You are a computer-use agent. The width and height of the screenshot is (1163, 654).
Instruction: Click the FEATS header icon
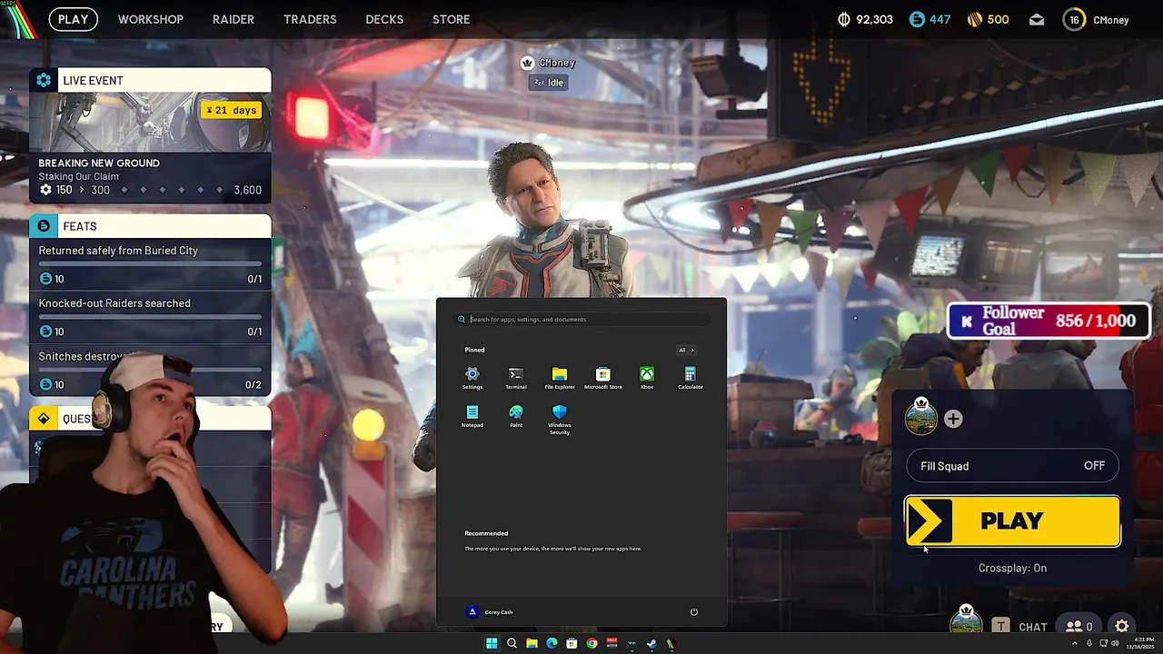coord(44,225)
